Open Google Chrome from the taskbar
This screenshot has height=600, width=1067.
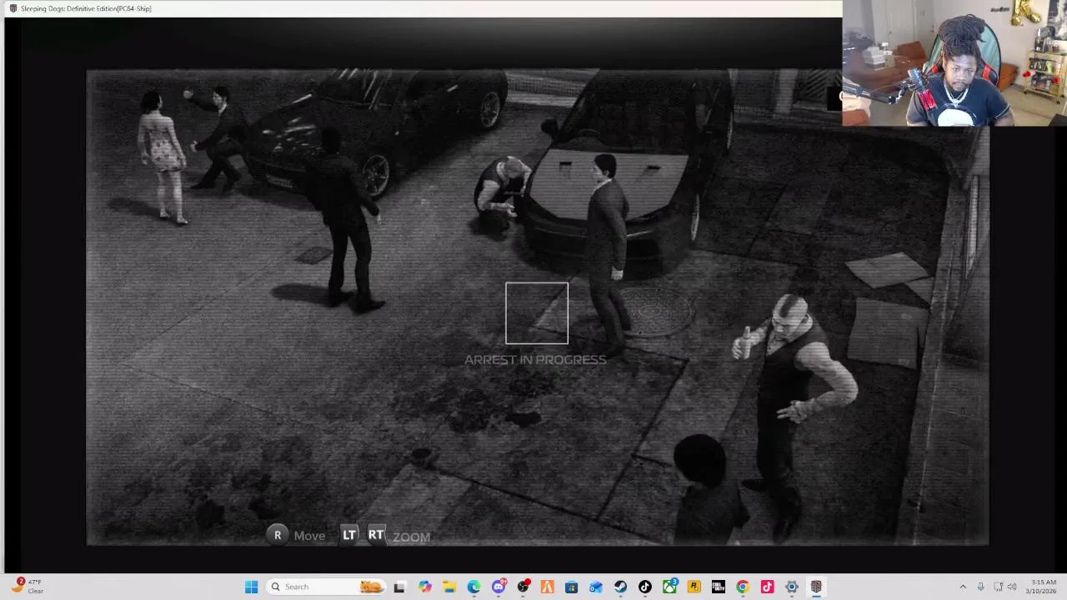pyautogui.click(x=742, y=587)
